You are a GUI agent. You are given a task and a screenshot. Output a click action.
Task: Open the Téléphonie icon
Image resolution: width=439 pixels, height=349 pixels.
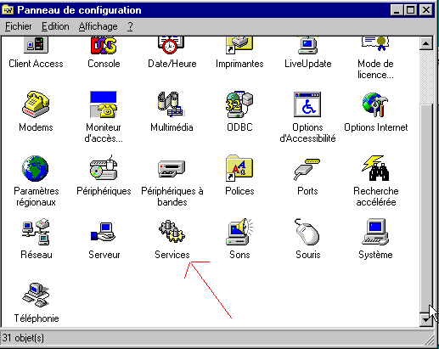tap(36, 295)
